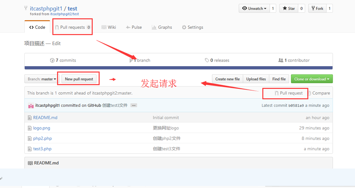Open the forks count next to Fork
The width and height of the screenshot is (355, 188).
point(329,9)
